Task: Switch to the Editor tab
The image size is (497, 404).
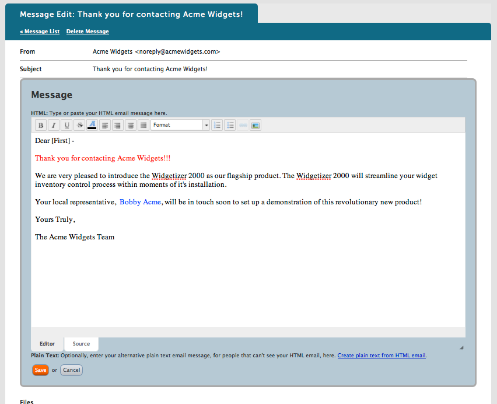Action: point(47,344)
